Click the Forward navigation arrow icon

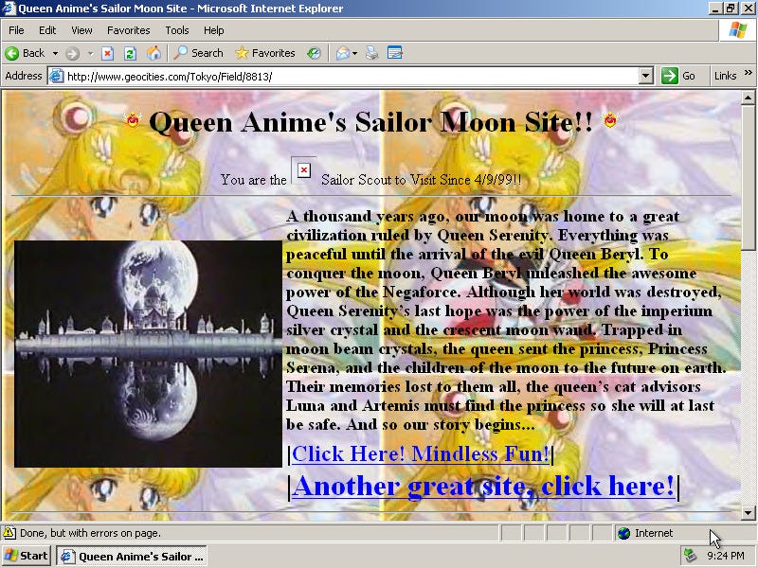[73, 53]
